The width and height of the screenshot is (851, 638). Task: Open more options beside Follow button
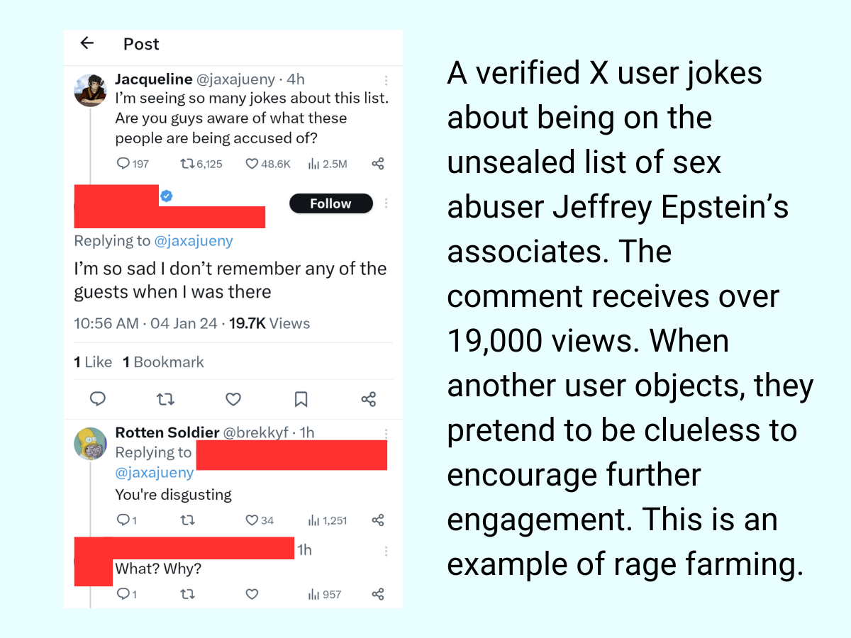[x=386, y=203]
